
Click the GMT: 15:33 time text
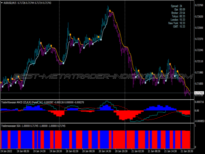179,26
